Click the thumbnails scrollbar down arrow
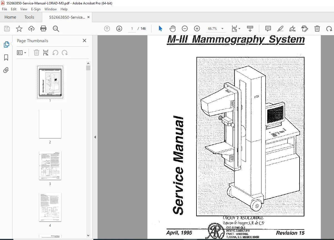Viewport: 334px width, 240px height. [x=88, y=236]
